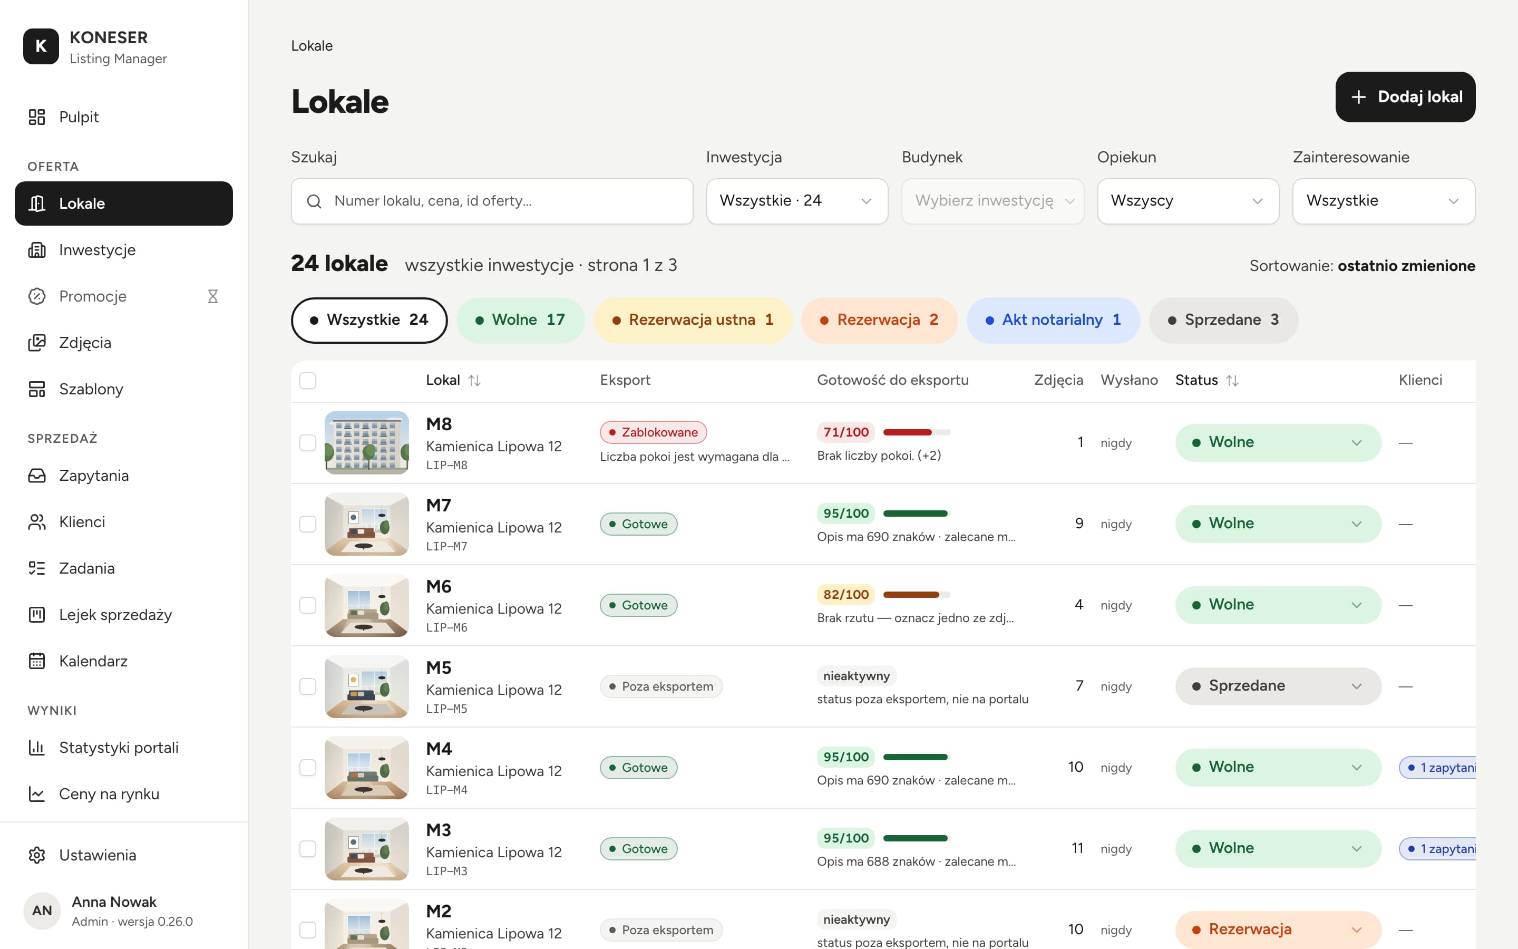This screenshot has height=949, width=1518.
Task: Open status dropdown for lokal M8
Action: coord(1278,443)
